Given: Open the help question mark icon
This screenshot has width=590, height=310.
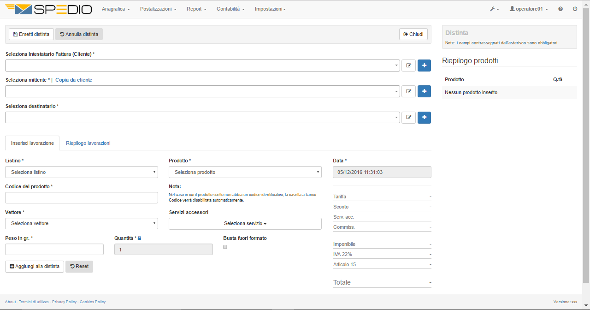Looking at the screenshot, I should [x=560, y=9].
